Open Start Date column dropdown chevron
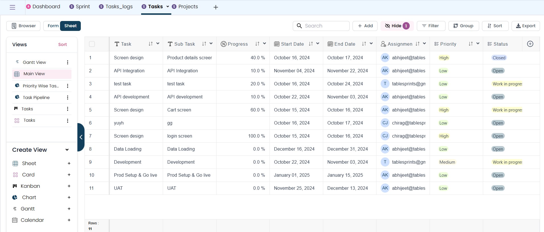The width and height of the screenshot is (544, 232). (x=318, y=44)
